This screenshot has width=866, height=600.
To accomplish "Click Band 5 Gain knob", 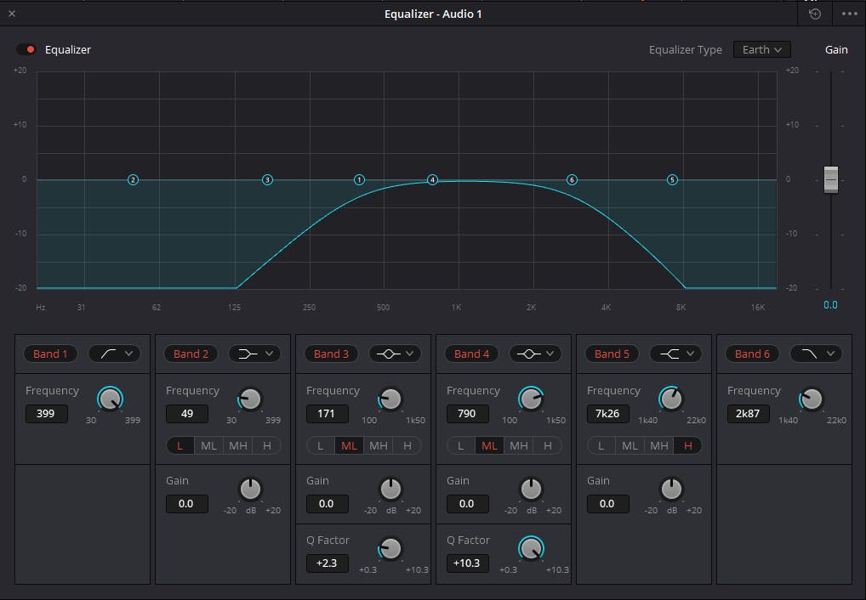I will pyautogui.click(x=671, y=489).
